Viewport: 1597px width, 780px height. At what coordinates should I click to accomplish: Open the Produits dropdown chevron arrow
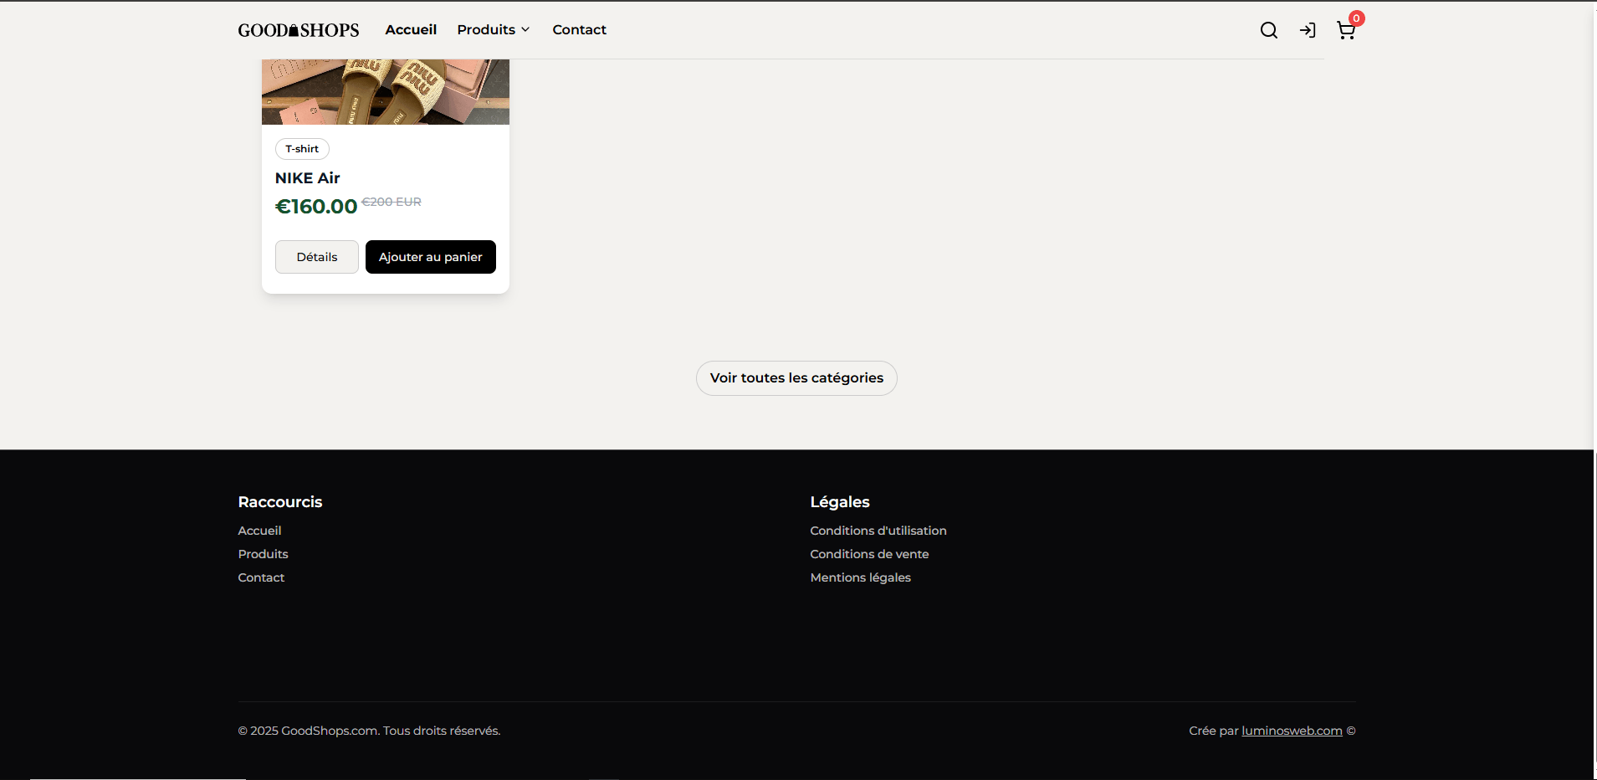click(x=525, y=29)
